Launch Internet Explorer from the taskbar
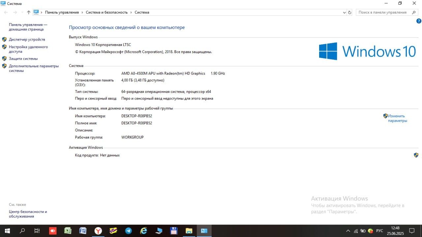The image size is (422, 237). [144, 231]
